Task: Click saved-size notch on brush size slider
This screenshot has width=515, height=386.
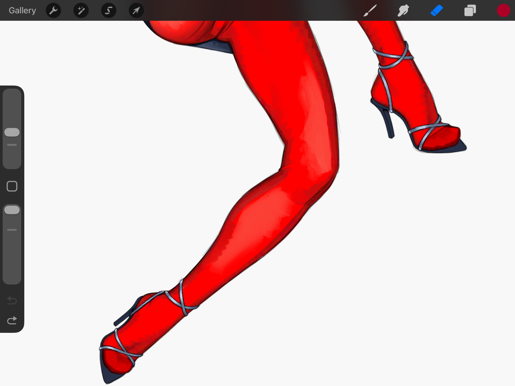Action: pyautogui.click(x=12, y=145)
